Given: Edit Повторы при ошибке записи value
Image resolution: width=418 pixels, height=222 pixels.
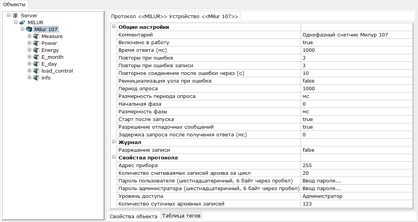Looking at the screenshot, I should [356, 66].
